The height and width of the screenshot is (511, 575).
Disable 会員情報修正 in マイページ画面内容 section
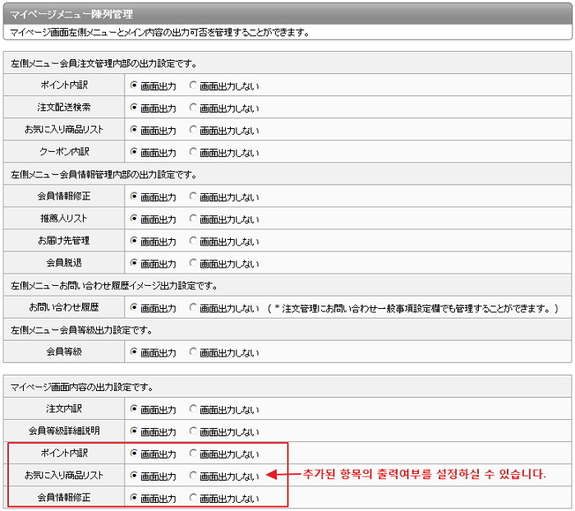coord(194,497)
